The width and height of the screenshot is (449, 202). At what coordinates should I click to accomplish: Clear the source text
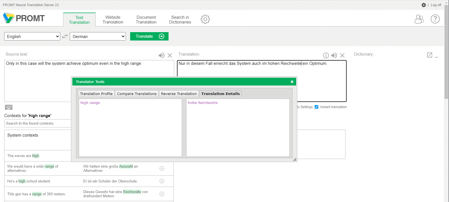coord(170,55)
